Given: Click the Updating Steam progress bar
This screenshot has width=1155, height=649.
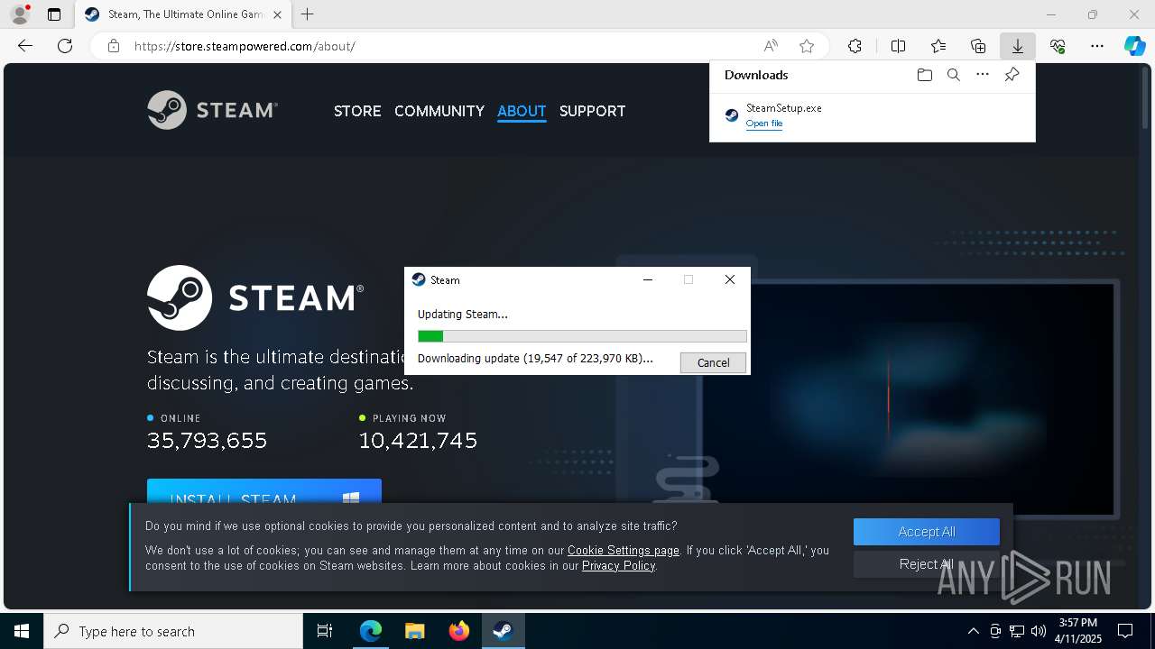Looking at the screenshot, I should click(x=582, y=336).
